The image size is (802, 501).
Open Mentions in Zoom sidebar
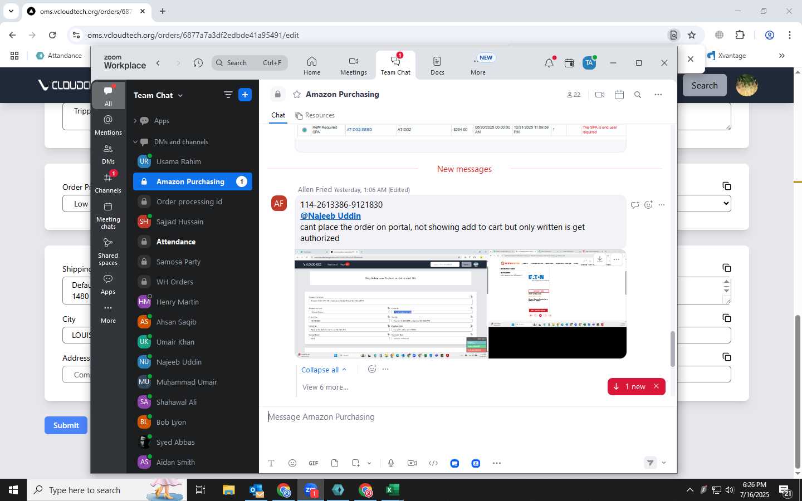pos(108,125)
